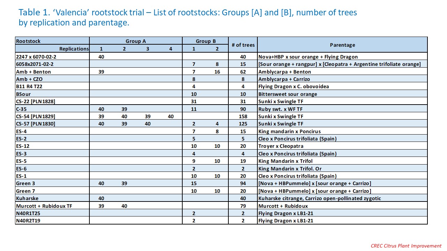Click Group B value '16' in Amb + Benton row
447x251 pixels.
217,71
